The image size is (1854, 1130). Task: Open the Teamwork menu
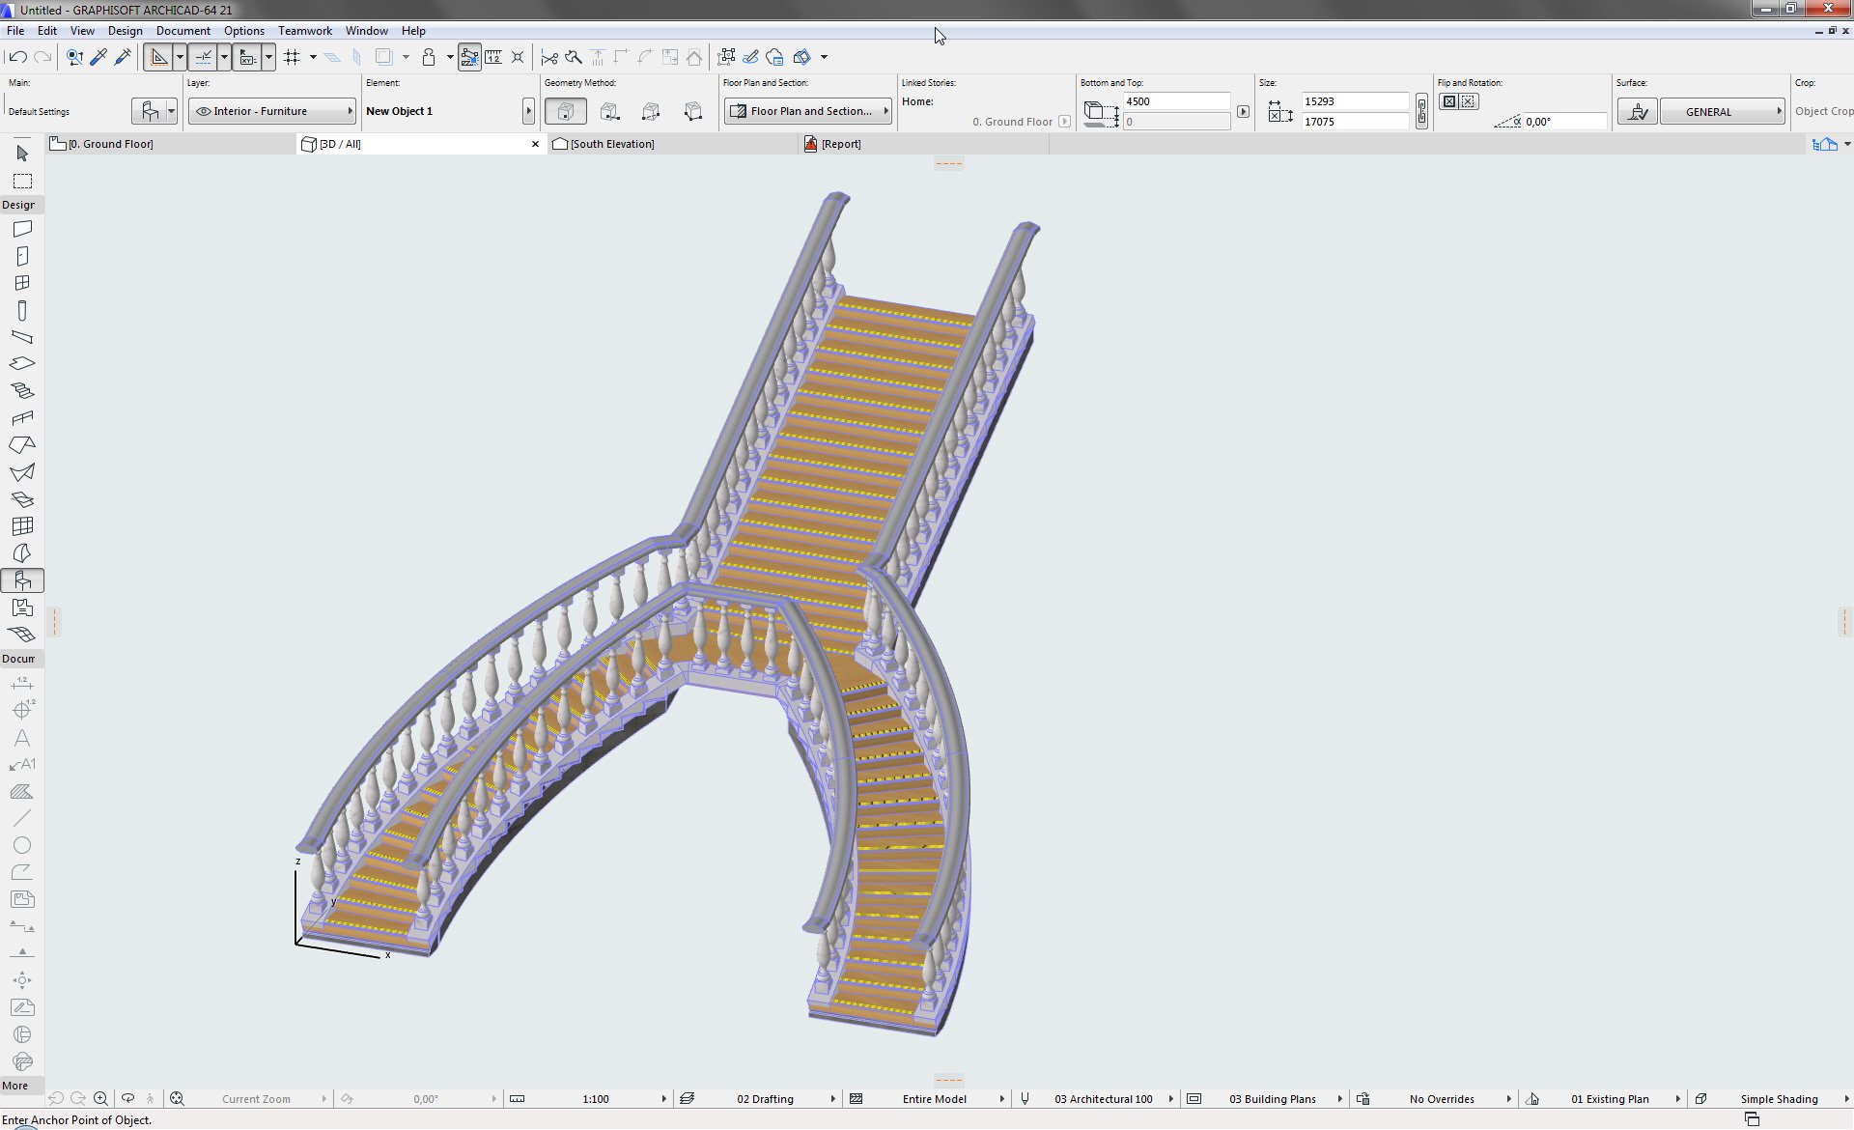[x=304, y=31]
